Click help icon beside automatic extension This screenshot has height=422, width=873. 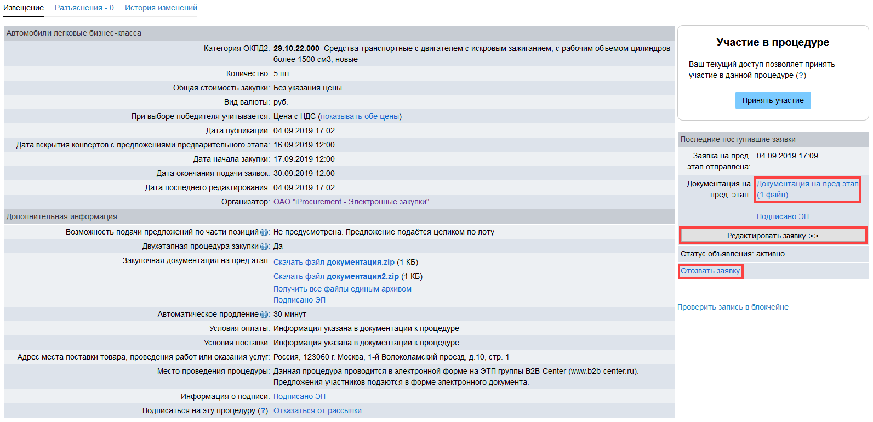pyautogui.click(x=264, y=315)
